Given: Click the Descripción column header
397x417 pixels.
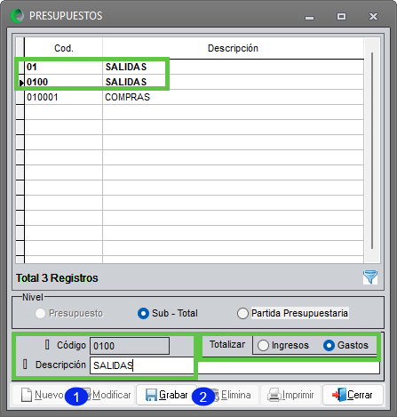Looking at the screenshot, I should pyautogui.click(x=233, y=48).
